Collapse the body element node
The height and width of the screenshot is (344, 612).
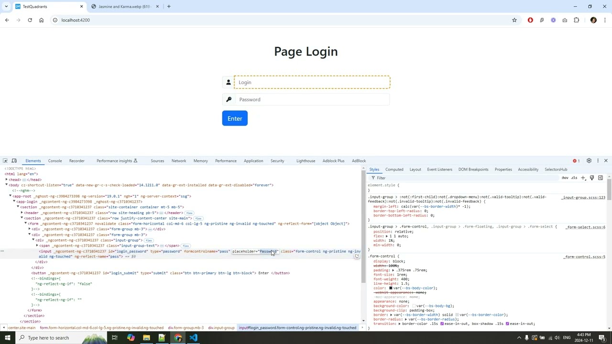[x=6, y=185]
